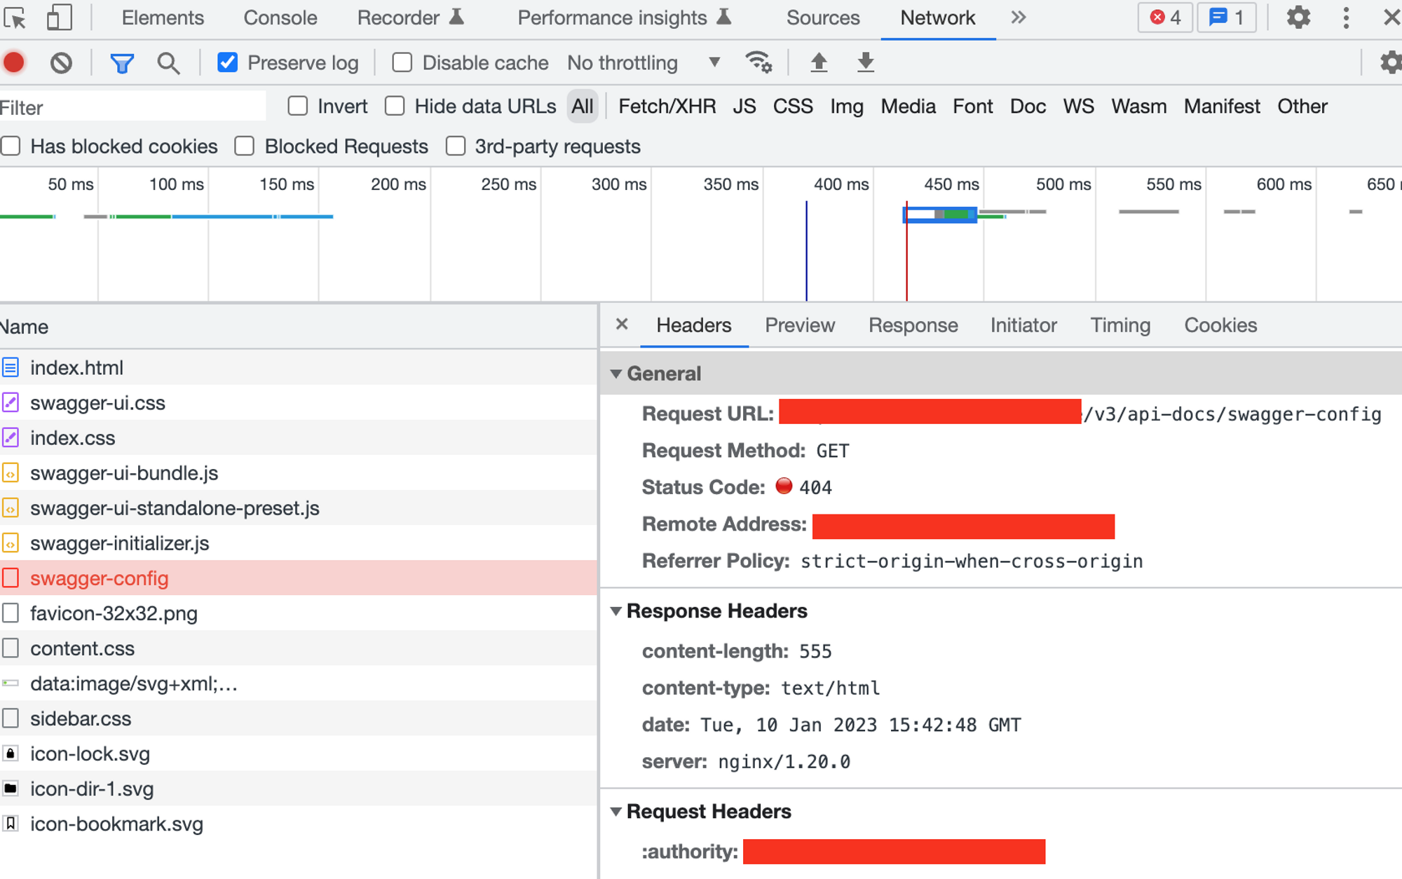Click import HAR upload icon

tap(819, 62)
